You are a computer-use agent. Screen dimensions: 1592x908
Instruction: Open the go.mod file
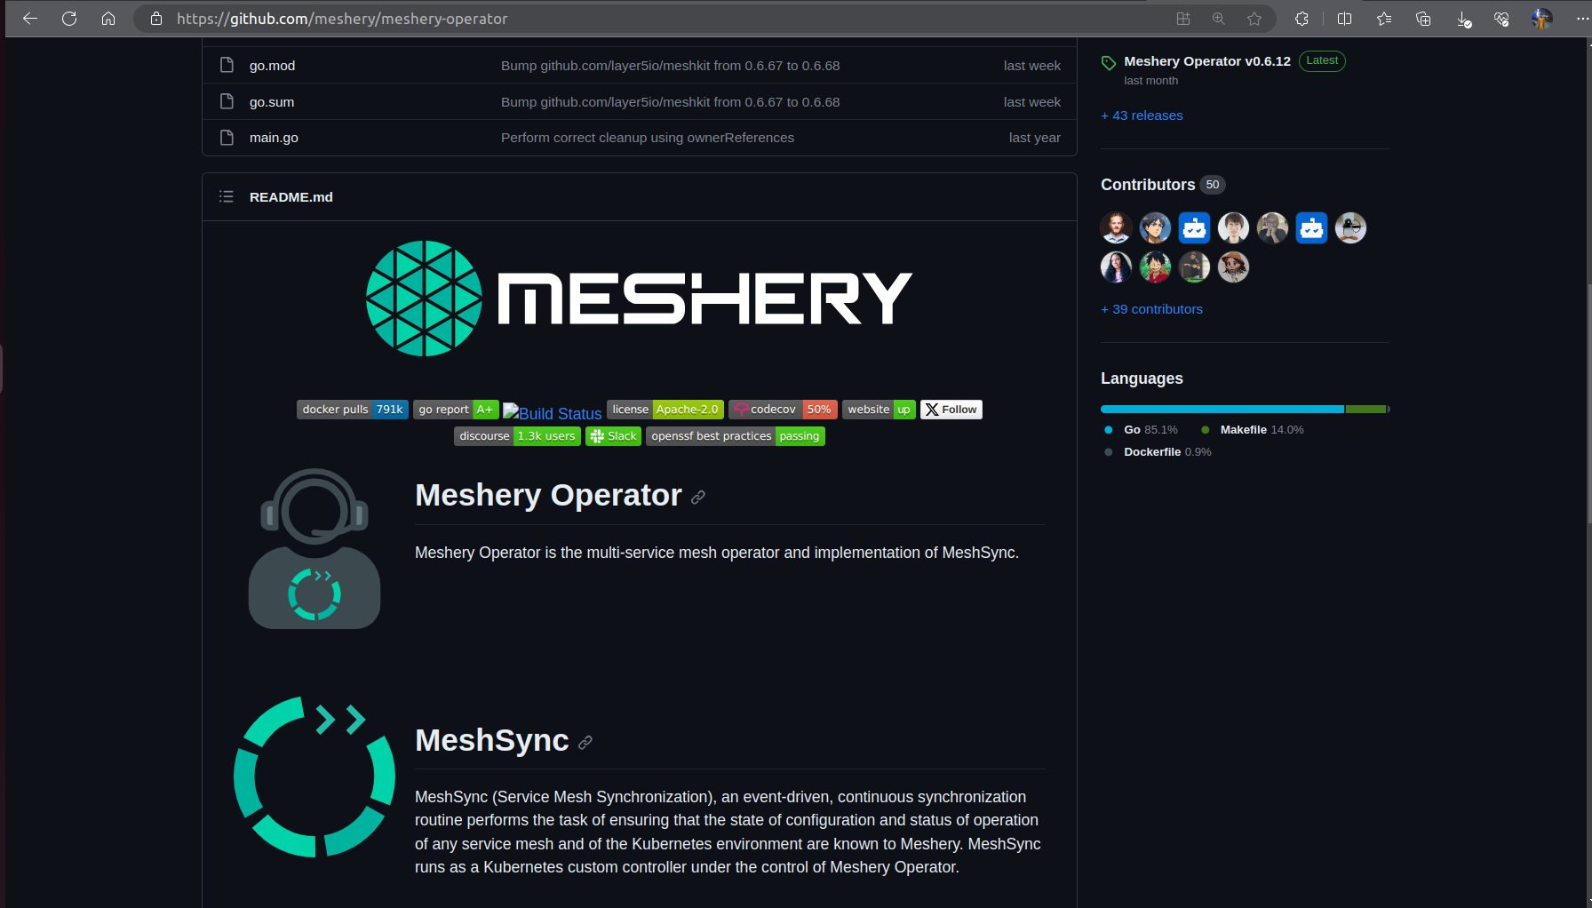272,65
